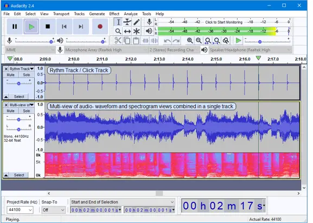Open the Speaker/Headphone playback device dropdown
313x223 pixels.
click(250, 50)
